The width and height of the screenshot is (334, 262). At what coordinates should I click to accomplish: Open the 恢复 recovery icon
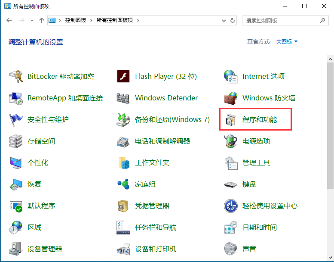coord(16,184)
